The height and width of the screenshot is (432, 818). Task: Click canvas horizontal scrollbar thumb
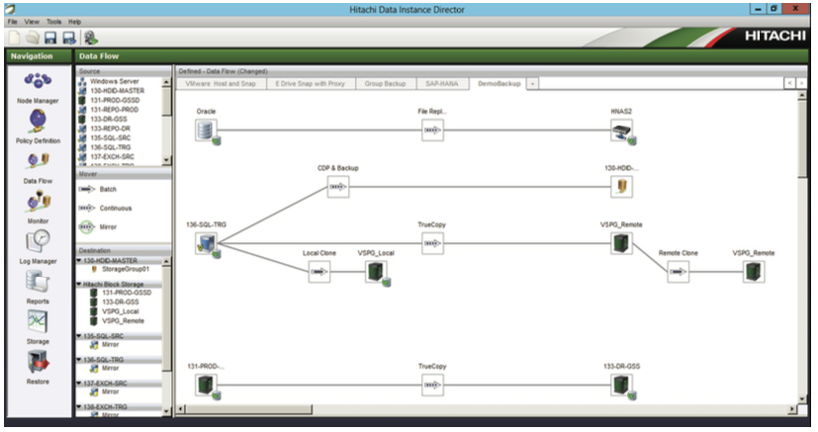pos(249,409)
